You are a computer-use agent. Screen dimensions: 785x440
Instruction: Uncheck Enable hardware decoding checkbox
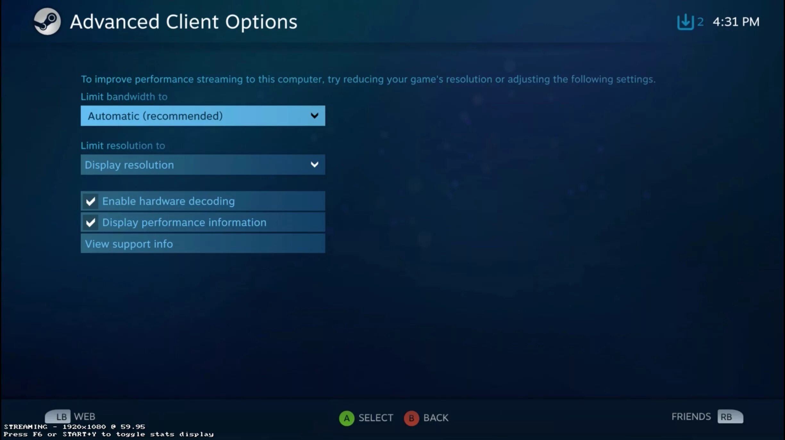(91, 201)
